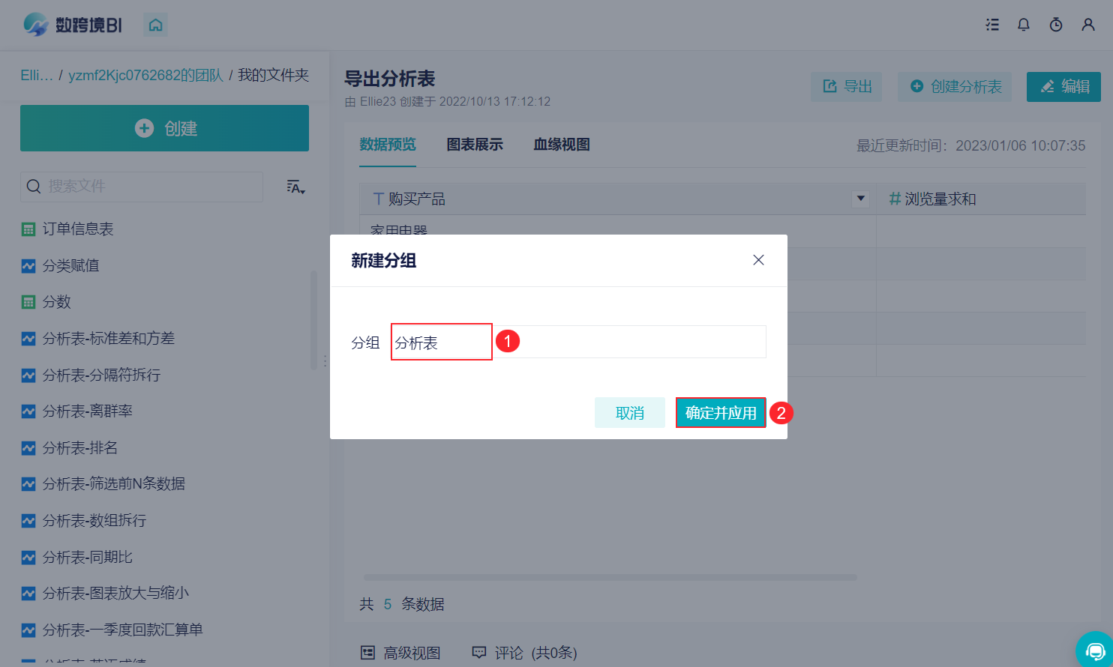
Task: Close the 新建分组 dialog
Action: [758, 260]
